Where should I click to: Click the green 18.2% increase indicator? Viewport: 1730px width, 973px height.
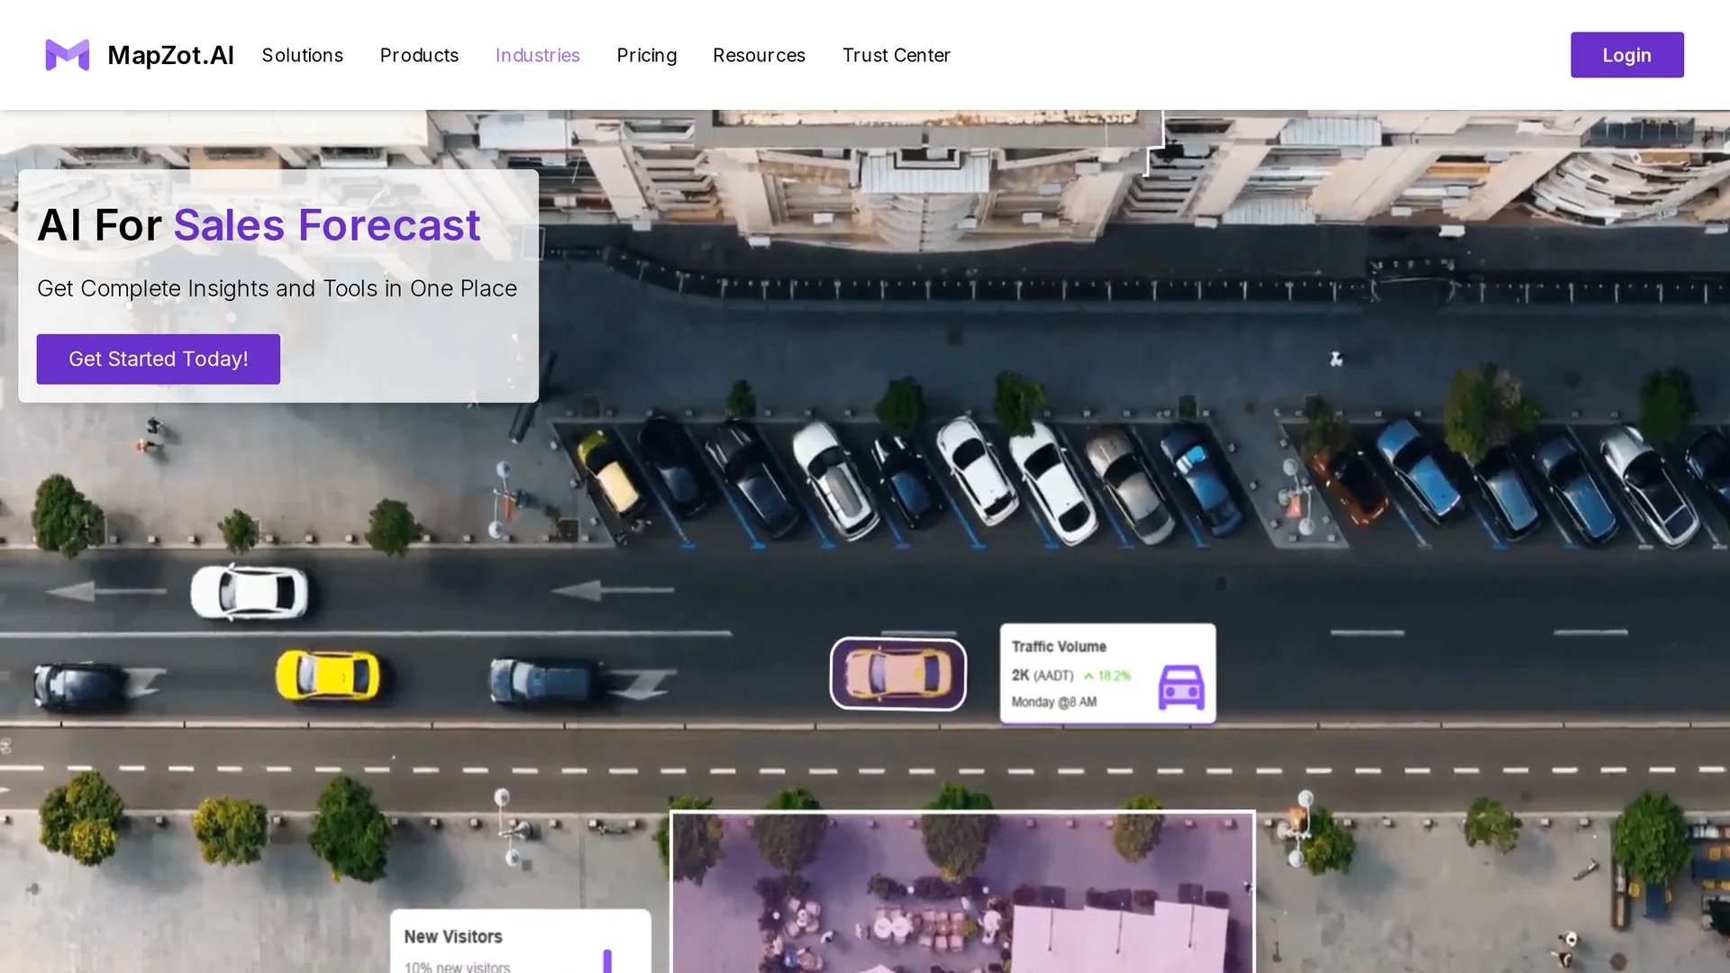click(1107, 676)
